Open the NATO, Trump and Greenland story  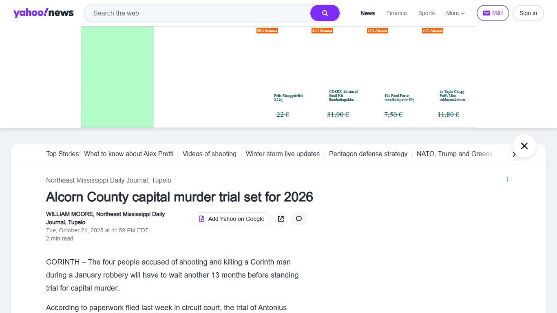[x=454, y=154]
